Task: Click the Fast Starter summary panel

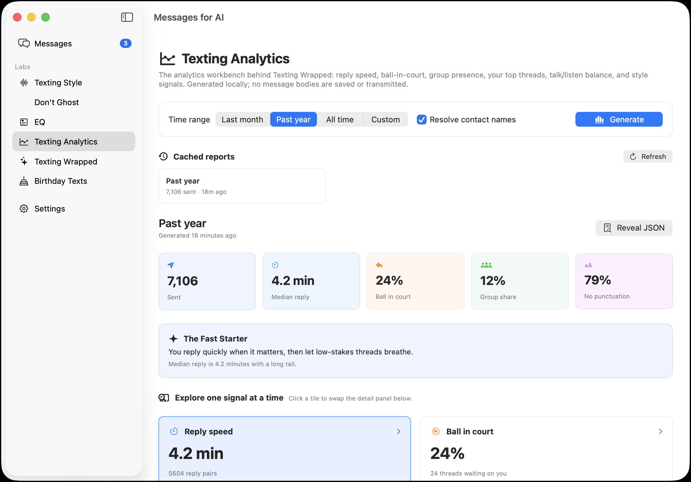Action: pos(415,351)
